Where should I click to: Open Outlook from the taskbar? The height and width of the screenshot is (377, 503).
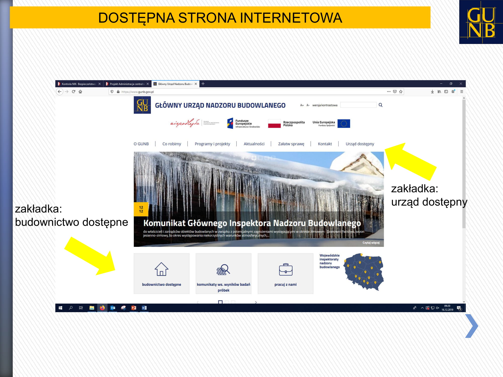(113, 308)
